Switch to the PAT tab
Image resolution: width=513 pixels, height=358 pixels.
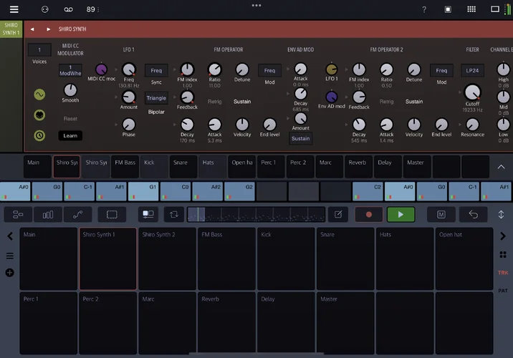(503, 291)
